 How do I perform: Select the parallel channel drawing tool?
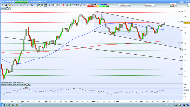(31, 5)
